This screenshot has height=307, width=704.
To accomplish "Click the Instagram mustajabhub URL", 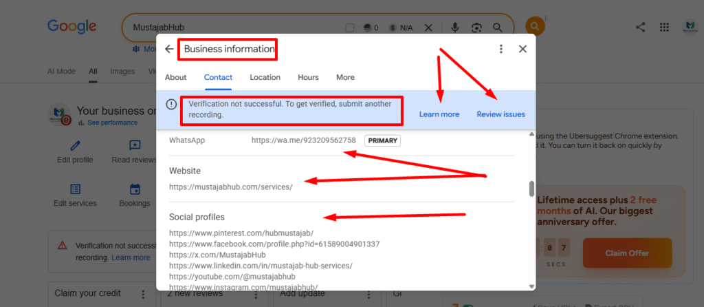I will 243,287.
